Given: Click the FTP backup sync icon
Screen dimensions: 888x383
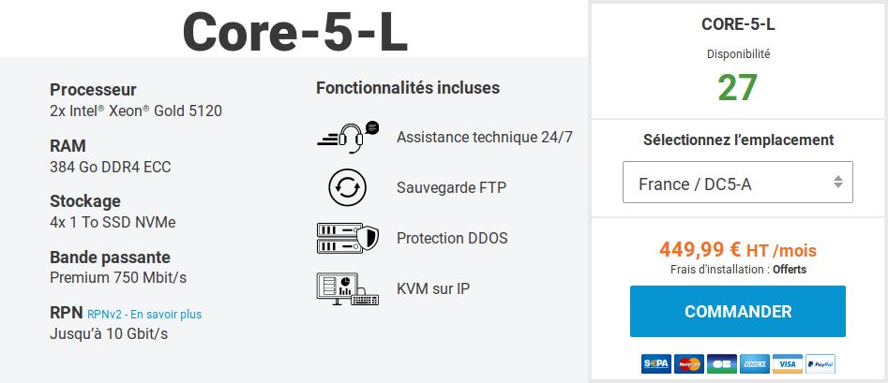Looking at the screenshot, I should coord(348,186).
